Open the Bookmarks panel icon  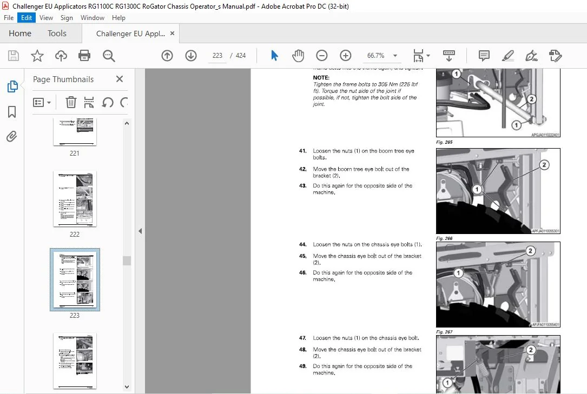tap(12, 111)
